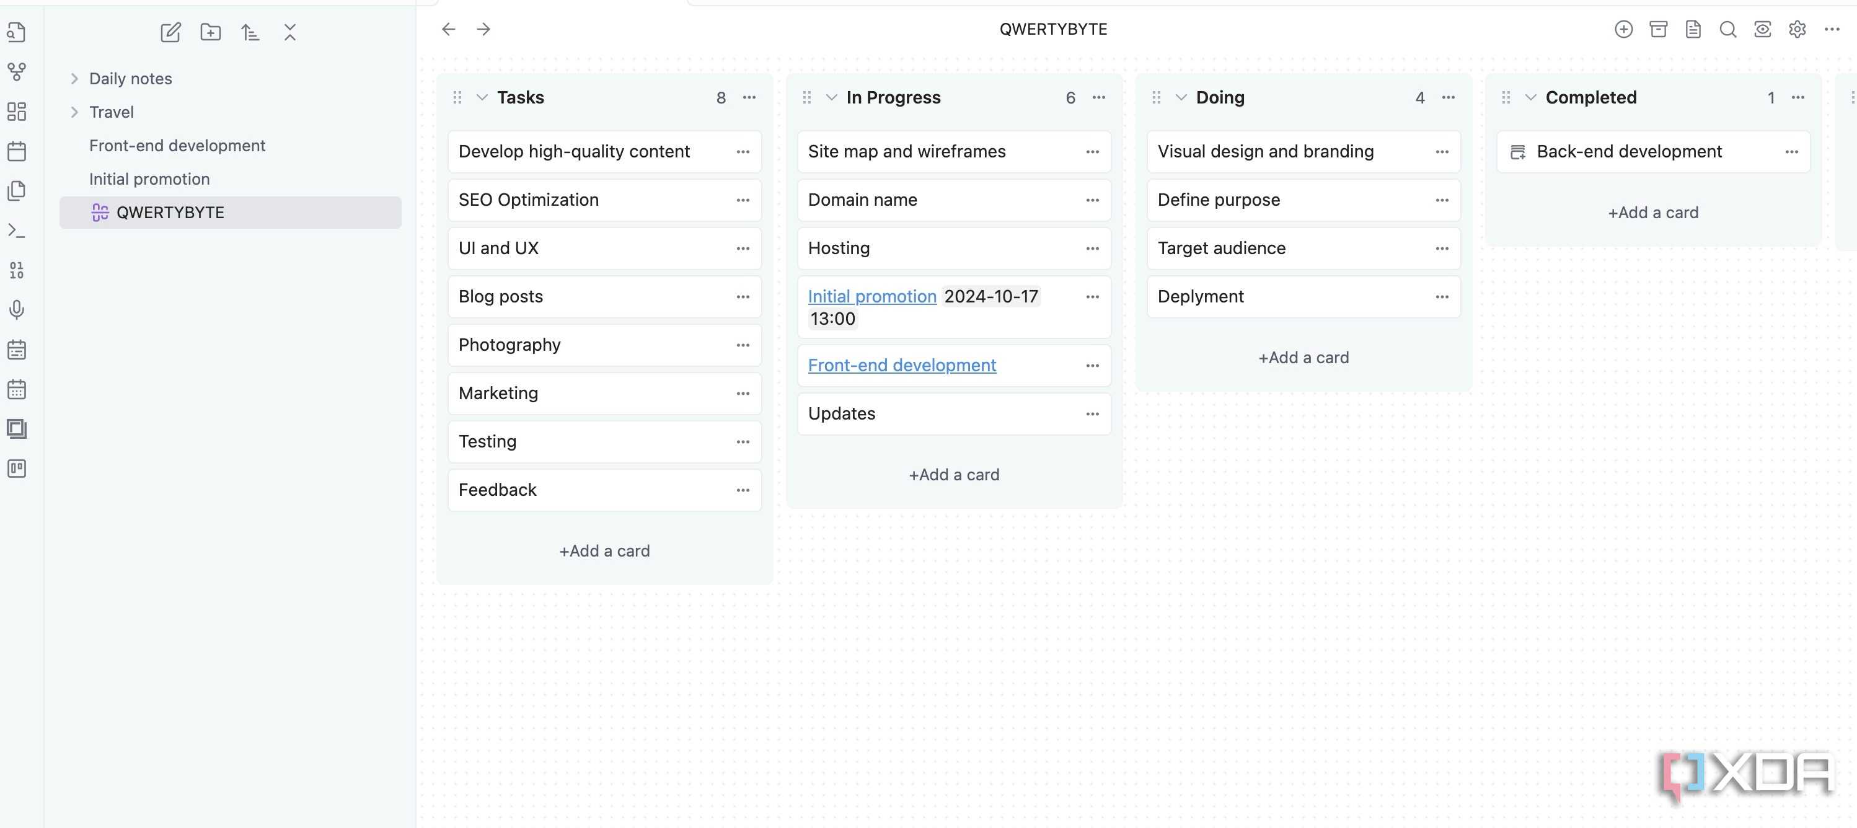
Task: Collapse all folders with the collapse icon
Action: [x=290, y=32]
